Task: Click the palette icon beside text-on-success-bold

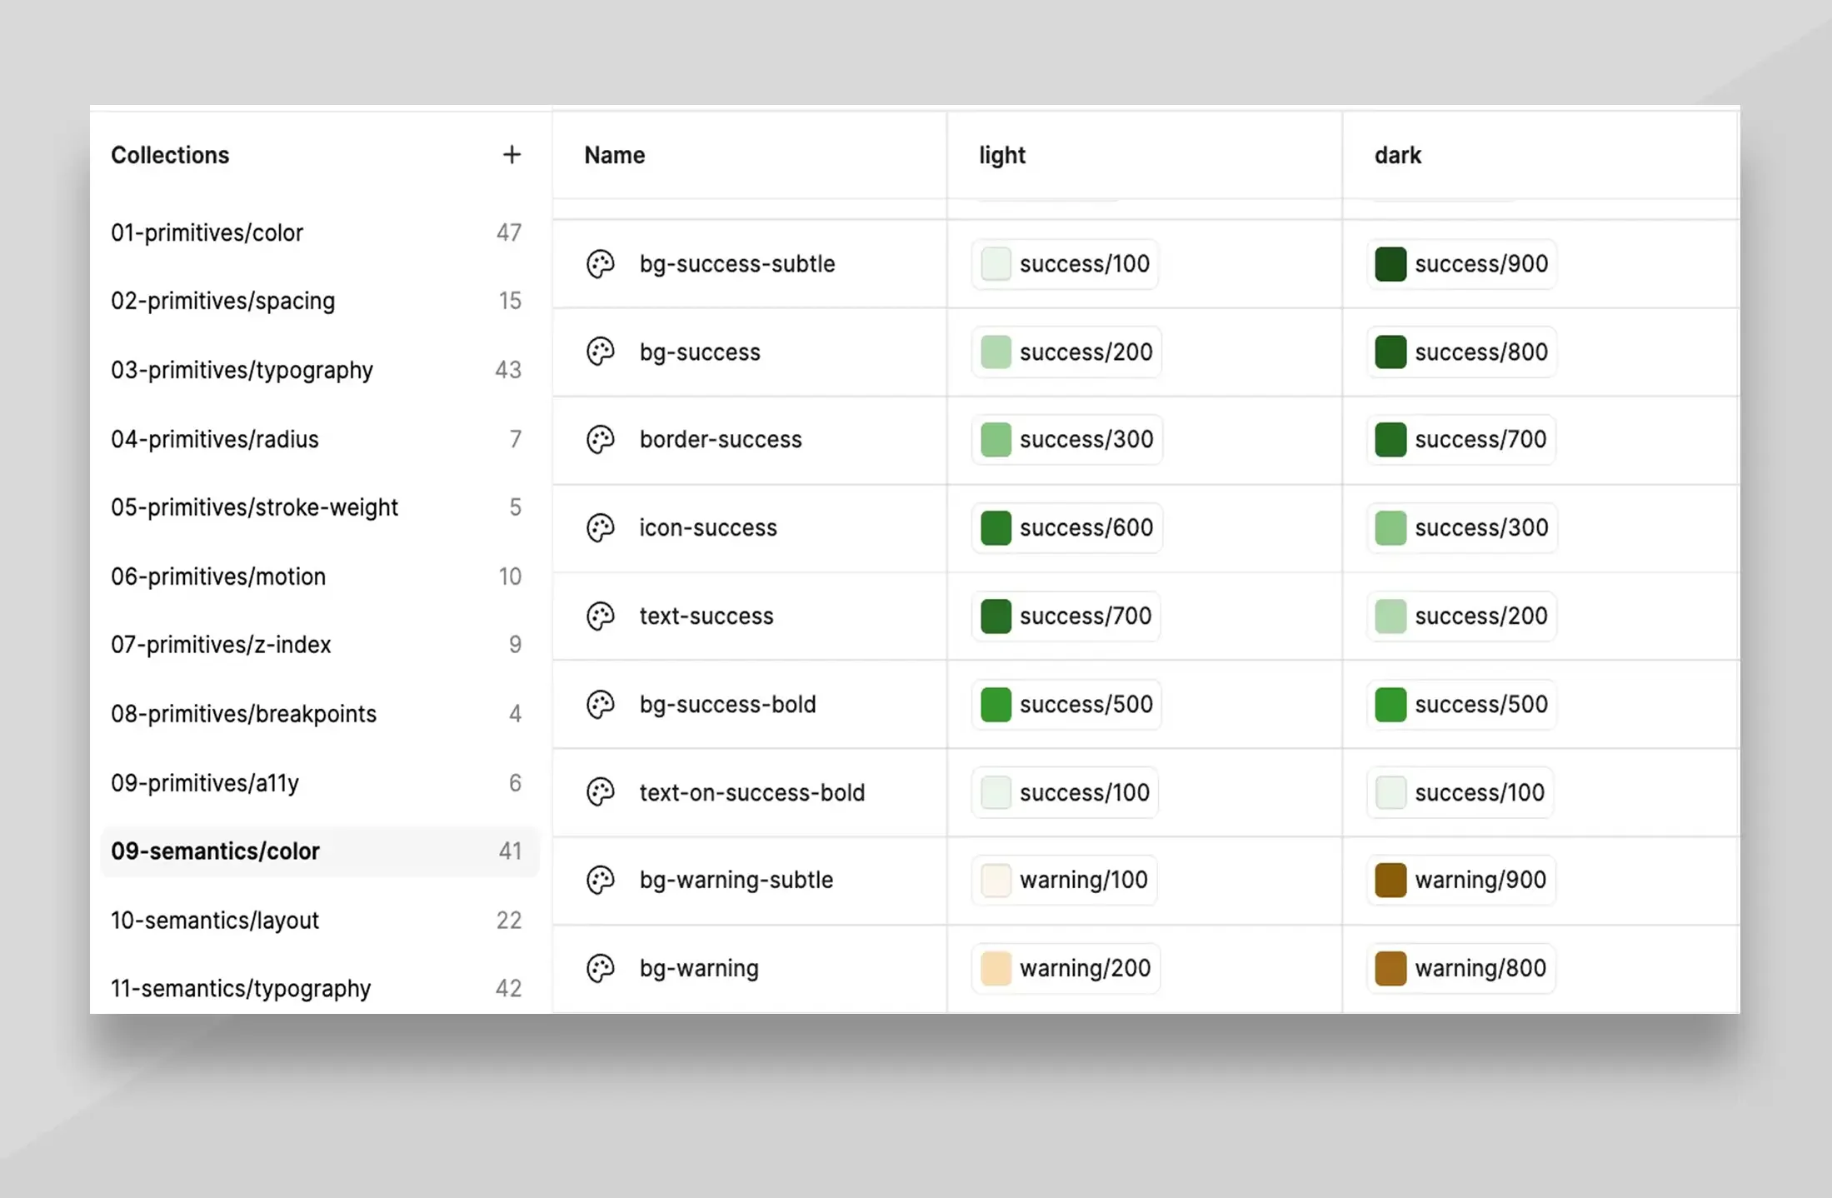Action: 601,792
